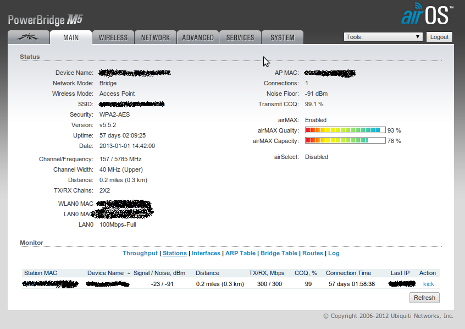Screen dimensions: 465x329
Task: Sort by the TX/RX, Mbps column
Action: [267, 273]
